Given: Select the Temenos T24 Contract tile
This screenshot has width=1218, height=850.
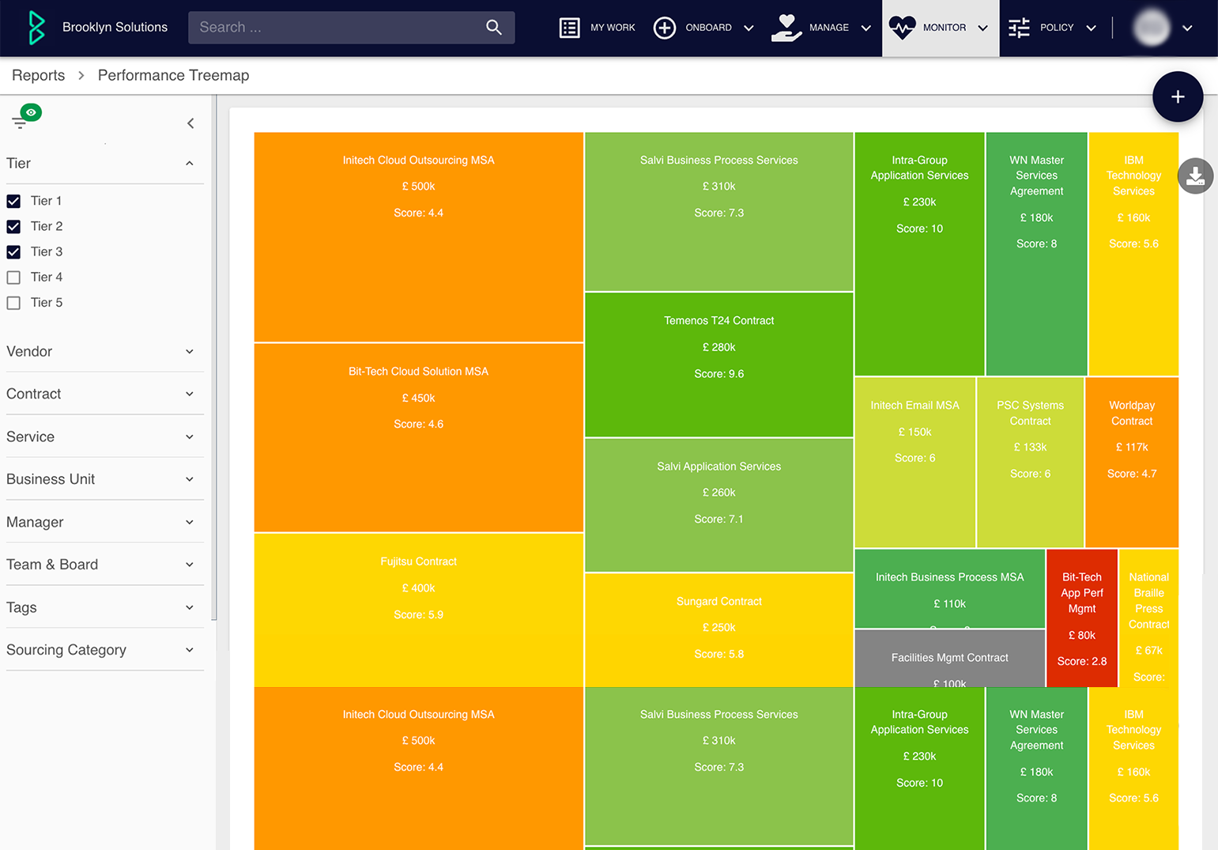Looking at the screenshot, I should [x=718, y=365].
